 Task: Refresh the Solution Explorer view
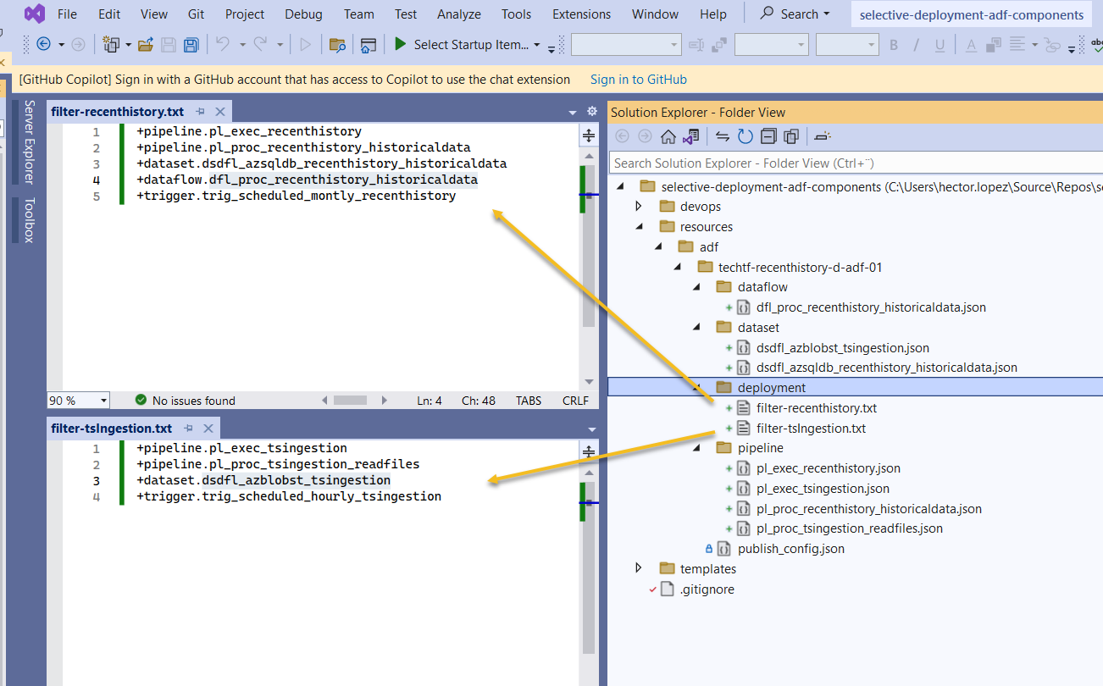tap(745, 136)
